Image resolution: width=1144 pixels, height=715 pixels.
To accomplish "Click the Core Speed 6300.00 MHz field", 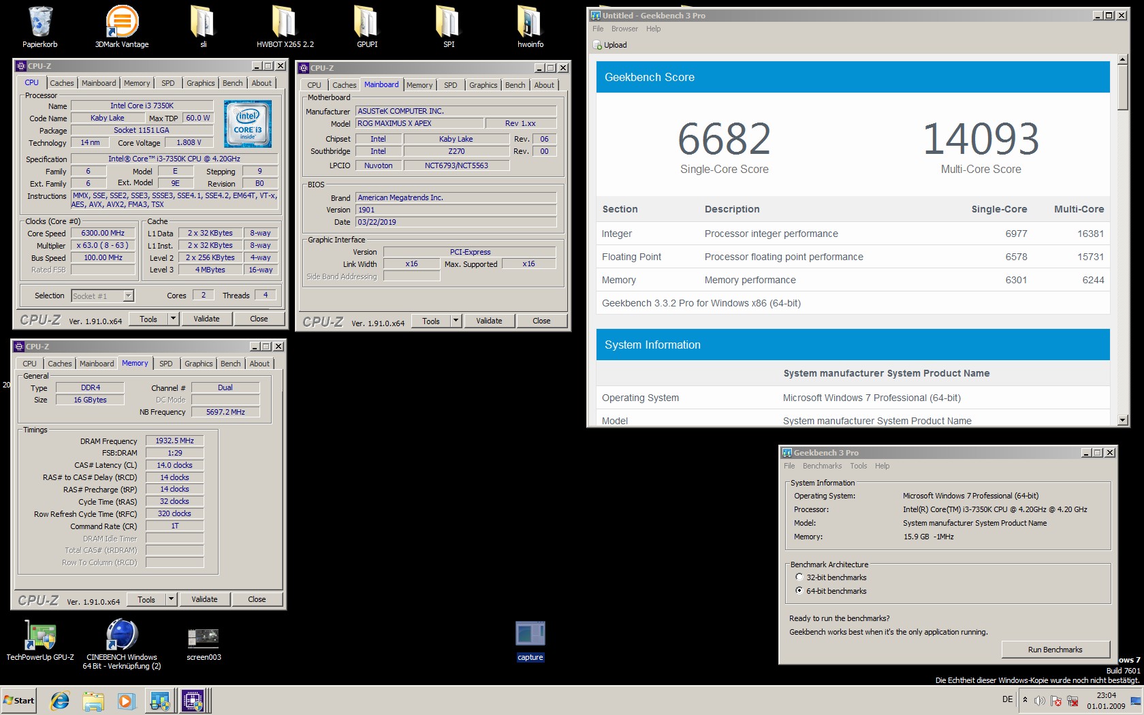I will coord(103,233).
